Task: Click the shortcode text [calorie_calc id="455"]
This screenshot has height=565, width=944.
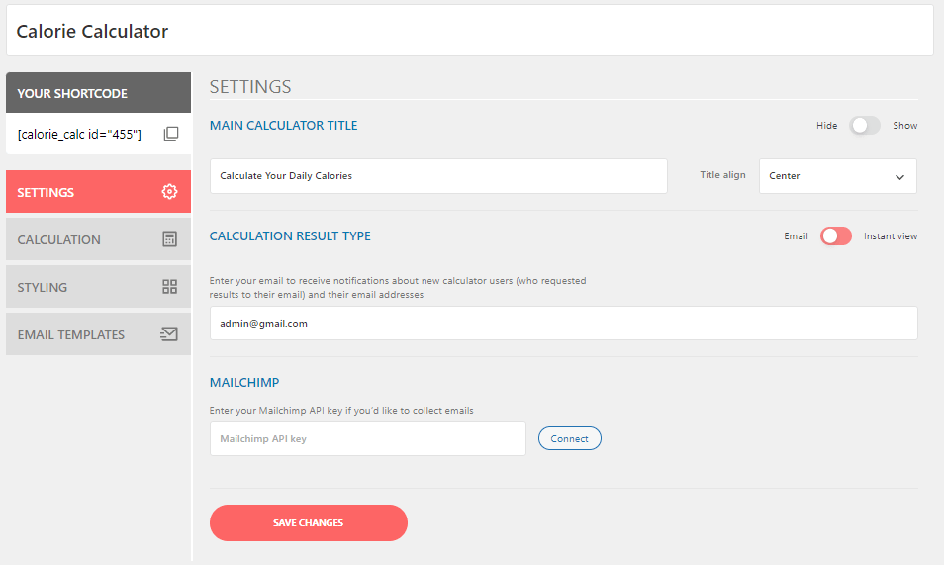Action: [x=79, y=134]
